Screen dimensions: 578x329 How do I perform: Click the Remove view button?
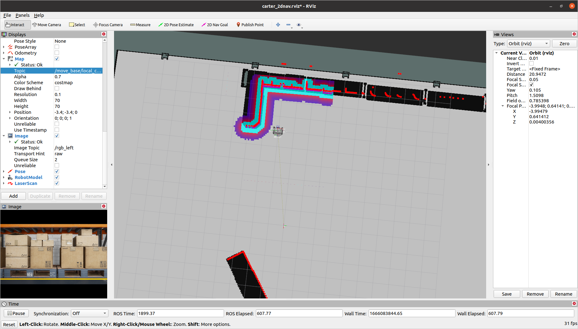535,294
